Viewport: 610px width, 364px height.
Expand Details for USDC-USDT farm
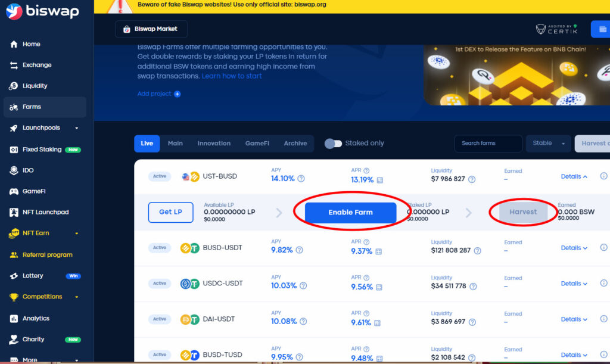click(574, 284)
